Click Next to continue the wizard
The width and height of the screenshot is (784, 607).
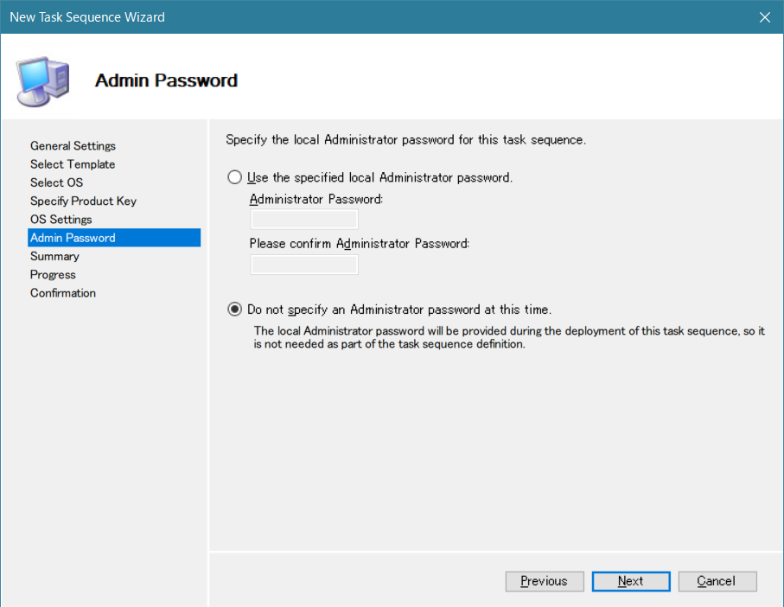coord(630,581)
